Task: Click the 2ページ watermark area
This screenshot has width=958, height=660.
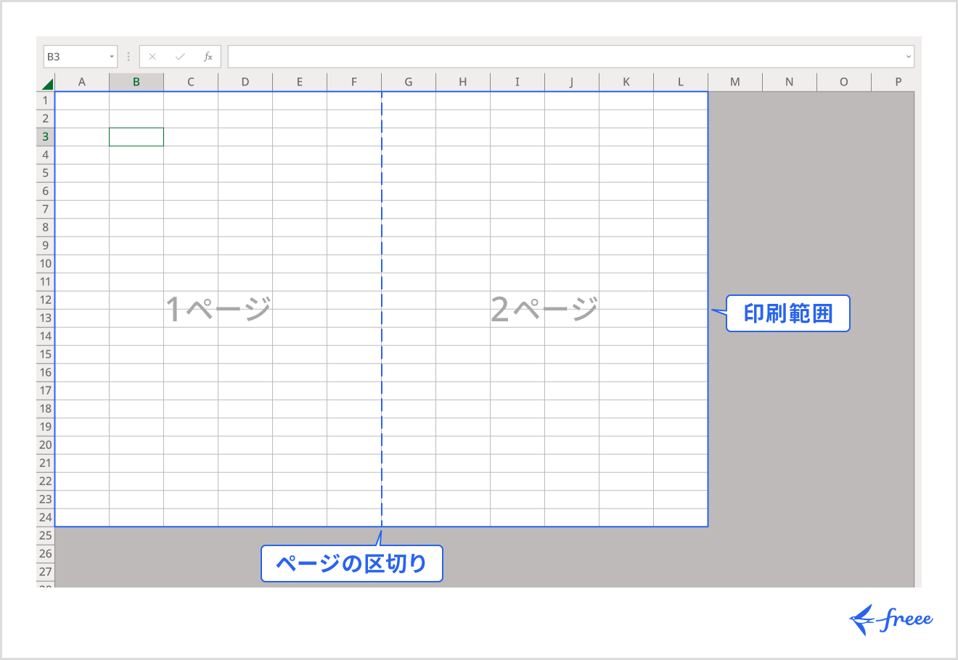Action: [x=544, y=307]
